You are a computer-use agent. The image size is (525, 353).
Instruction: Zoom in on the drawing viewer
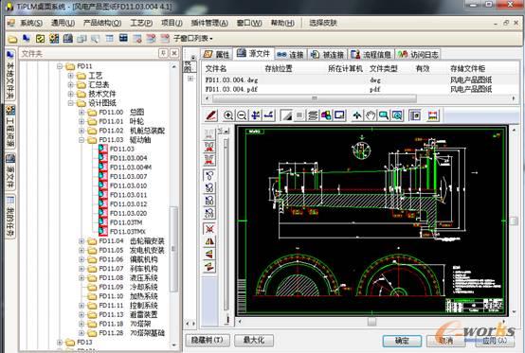[228, 115]
